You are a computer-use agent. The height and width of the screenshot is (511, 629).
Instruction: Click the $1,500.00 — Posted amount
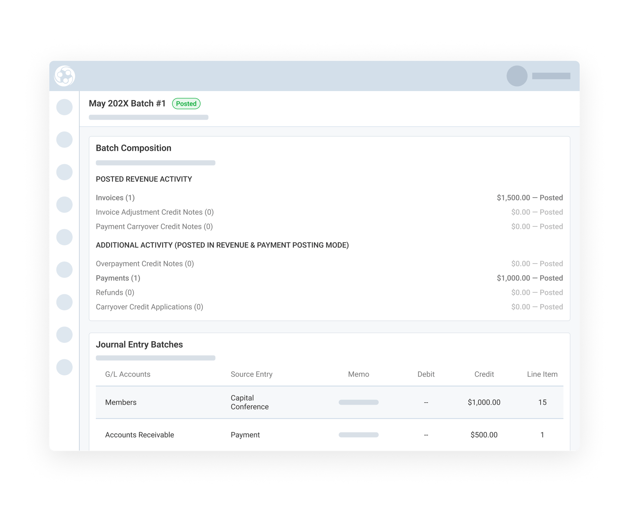tap(530, 198)
